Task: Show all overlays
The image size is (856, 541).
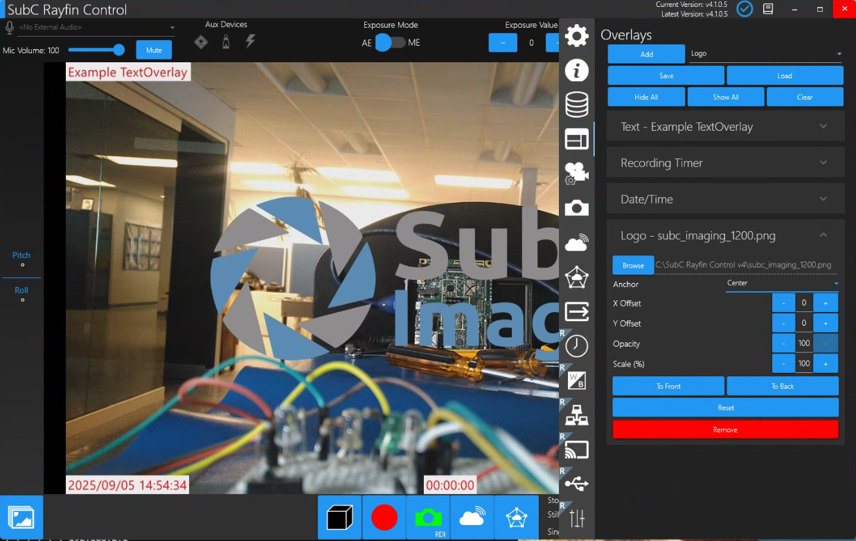Action: coord(726,97)
